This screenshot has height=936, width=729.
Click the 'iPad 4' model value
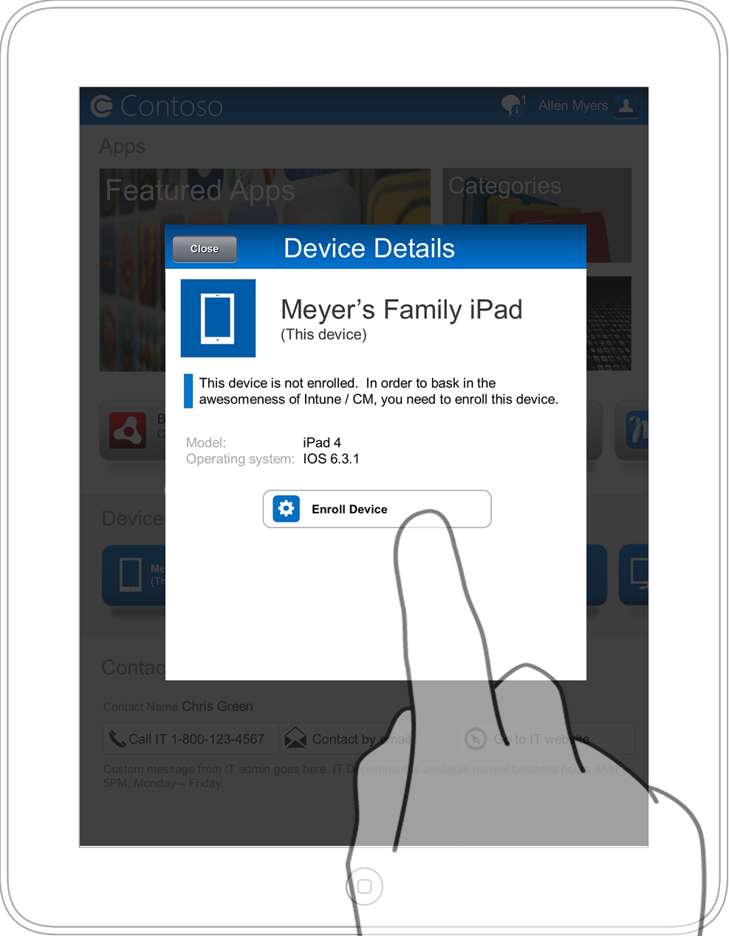322,443
